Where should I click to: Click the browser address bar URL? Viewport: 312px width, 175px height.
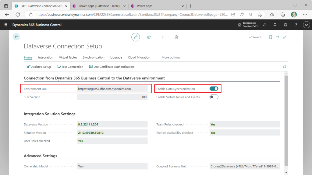(132, 15)
